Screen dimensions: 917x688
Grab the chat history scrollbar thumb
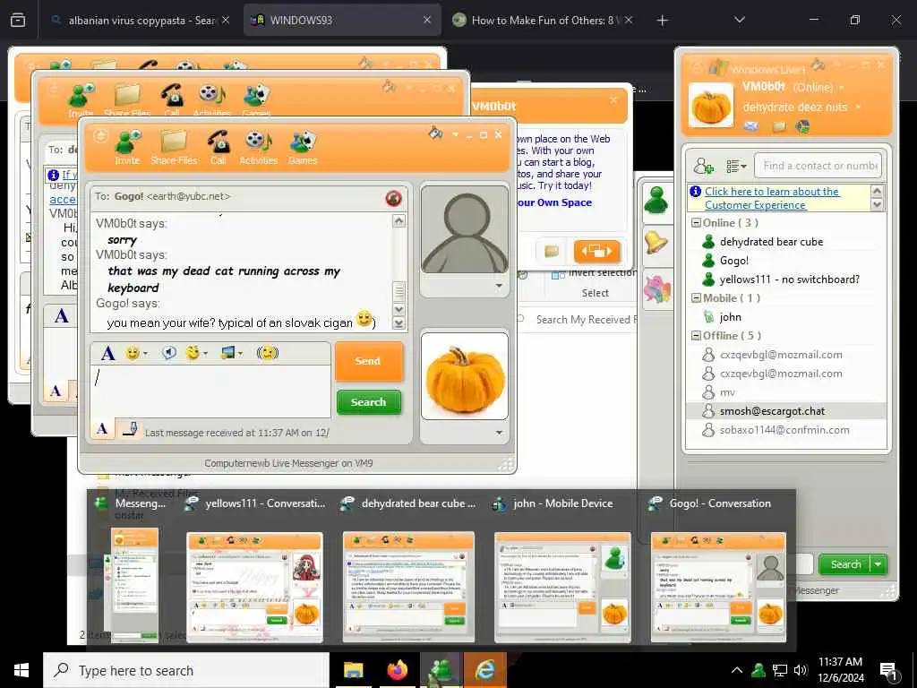(399, 291)
